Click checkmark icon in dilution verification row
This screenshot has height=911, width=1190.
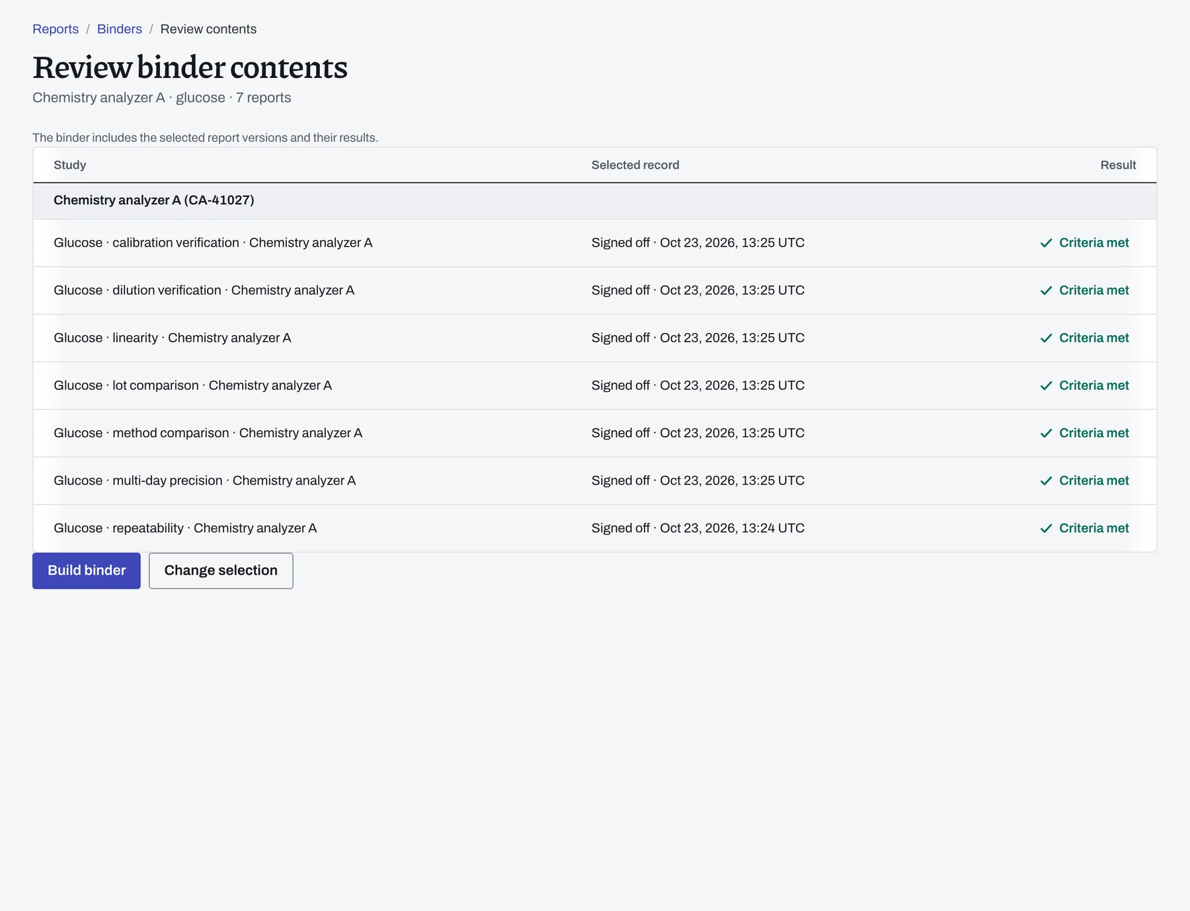click(x=1046, y=291)
